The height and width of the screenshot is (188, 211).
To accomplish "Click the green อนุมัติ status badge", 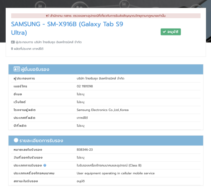I will pos(171,32).
